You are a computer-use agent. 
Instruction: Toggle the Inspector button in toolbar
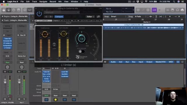tap(8, 10)
